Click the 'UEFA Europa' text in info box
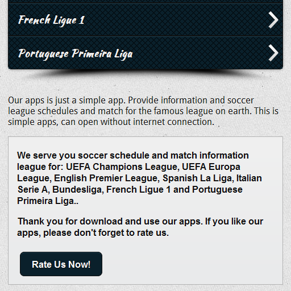 coord(211,167)
